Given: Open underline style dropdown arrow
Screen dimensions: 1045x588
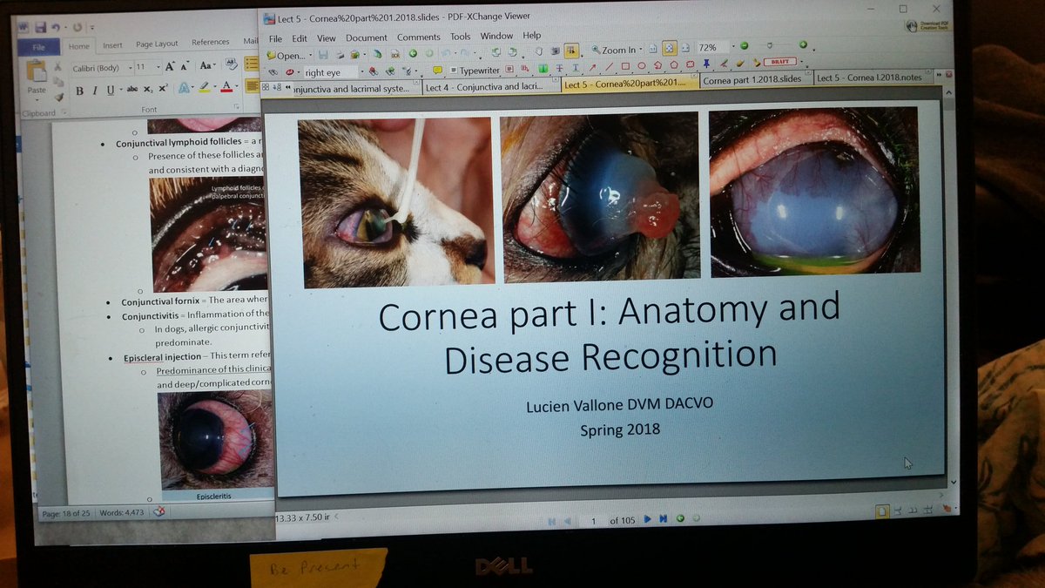Looking at the screenshot, I should point(120,89).
